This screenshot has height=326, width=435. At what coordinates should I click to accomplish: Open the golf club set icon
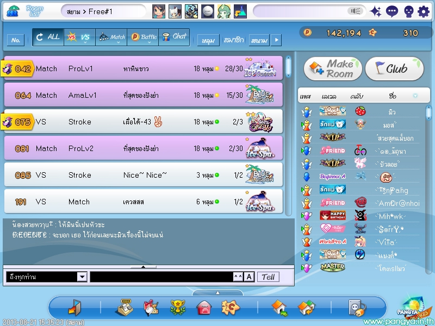coord(191,11)
